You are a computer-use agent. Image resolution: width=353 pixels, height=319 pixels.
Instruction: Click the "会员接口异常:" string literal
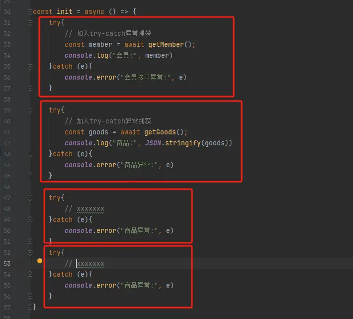(145, 77)
